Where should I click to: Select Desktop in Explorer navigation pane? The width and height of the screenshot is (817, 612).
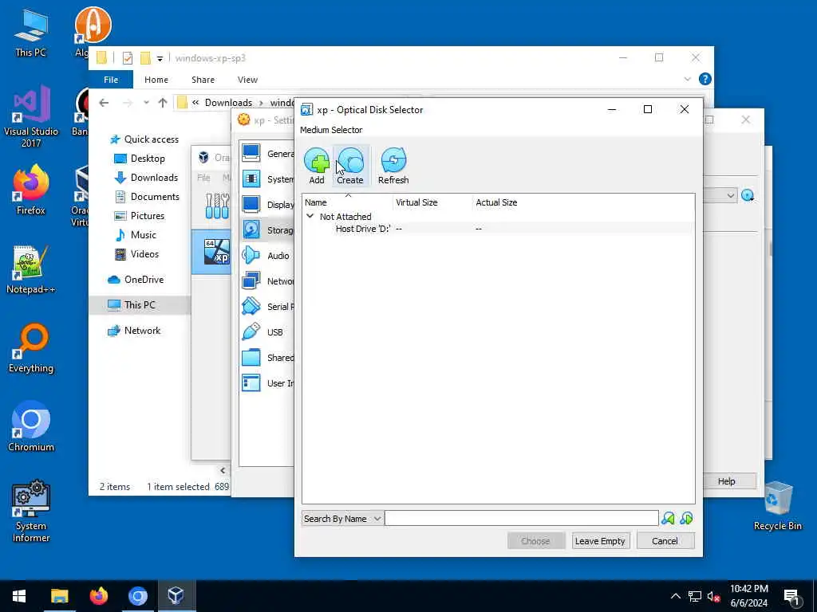tap(140, 159)
